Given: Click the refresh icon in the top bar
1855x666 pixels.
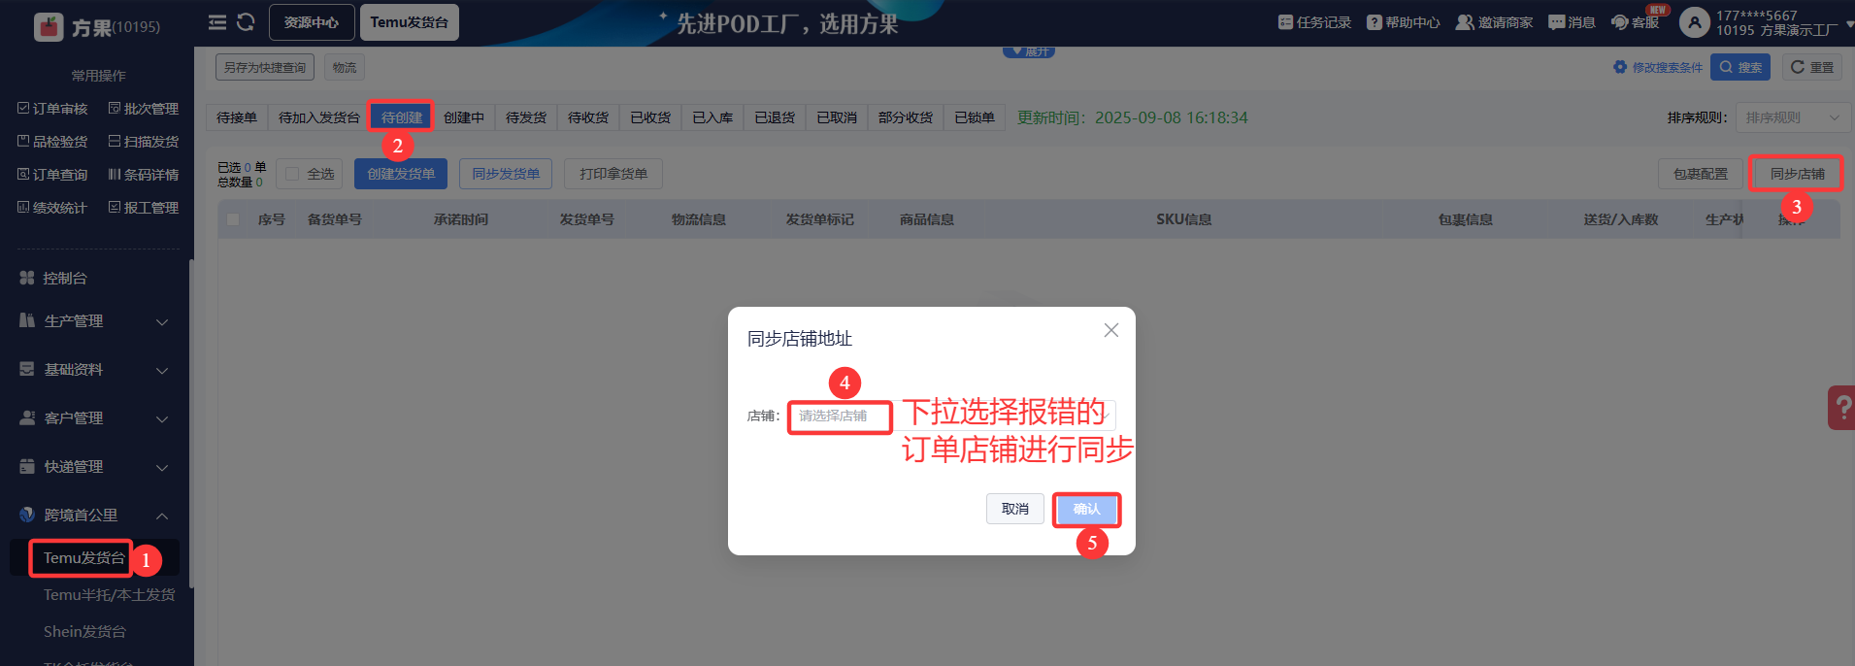Looking at the screenshot, I should (x=246, y=22).
